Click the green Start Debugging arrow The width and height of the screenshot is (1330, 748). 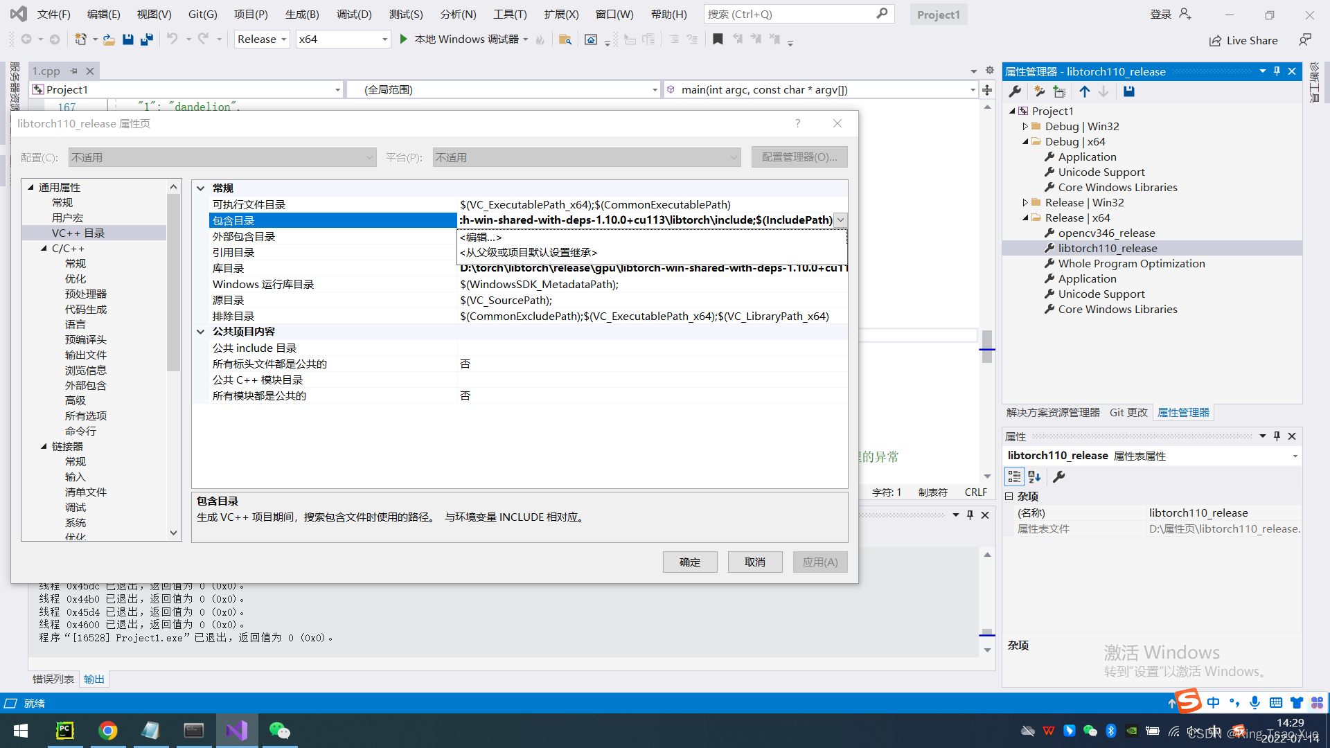click(403, 39)
